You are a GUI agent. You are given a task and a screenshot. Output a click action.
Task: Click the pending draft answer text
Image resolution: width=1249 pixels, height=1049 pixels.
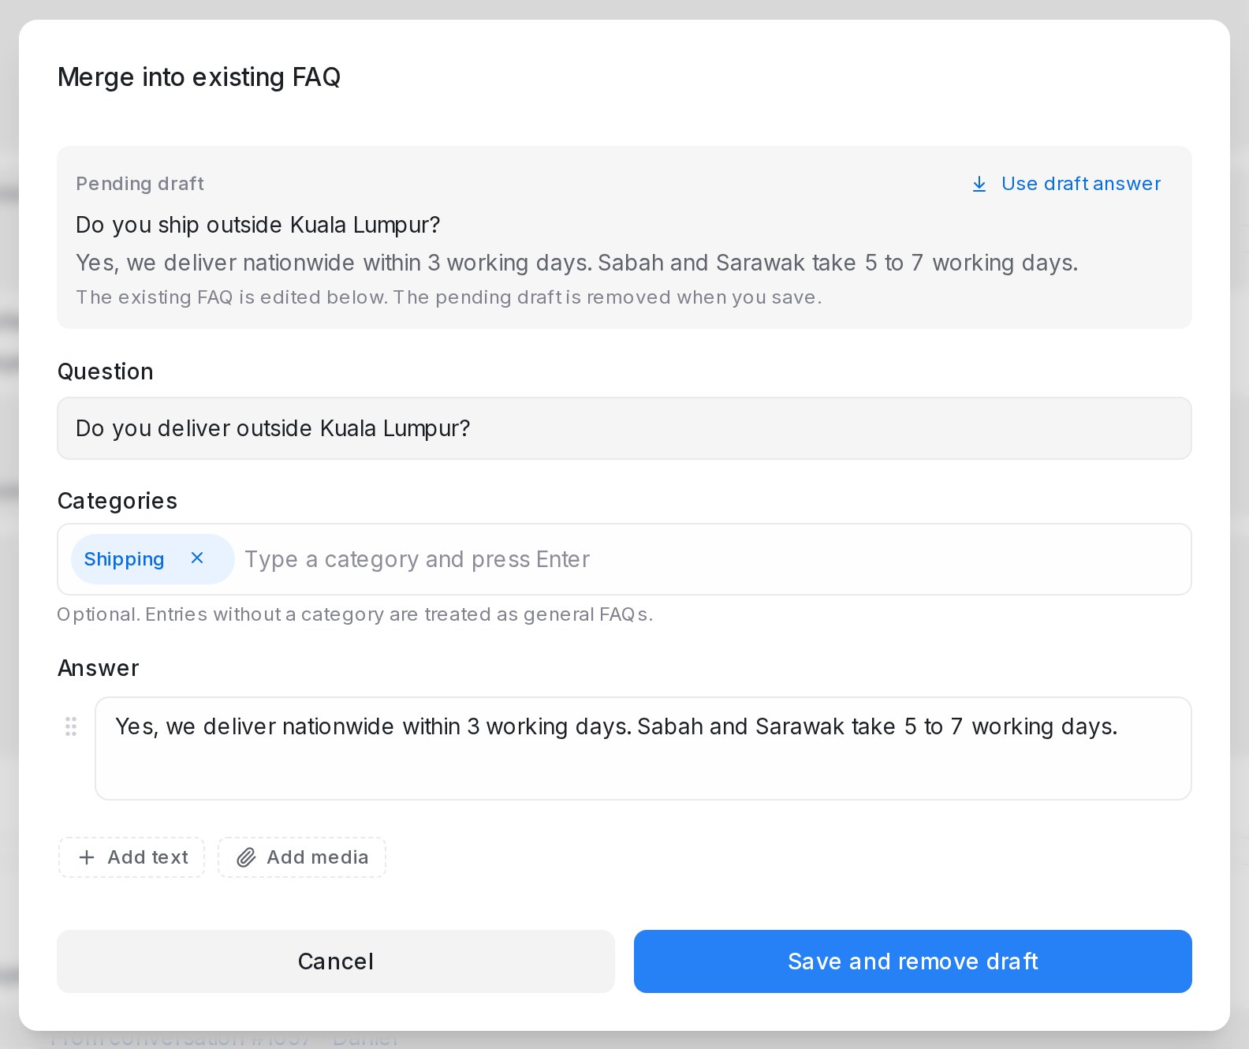click(x=576, y=263)
